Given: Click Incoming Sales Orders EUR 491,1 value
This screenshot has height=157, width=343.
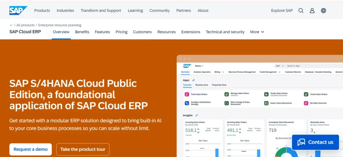Looking at the screenshot, I should [232, 130].
